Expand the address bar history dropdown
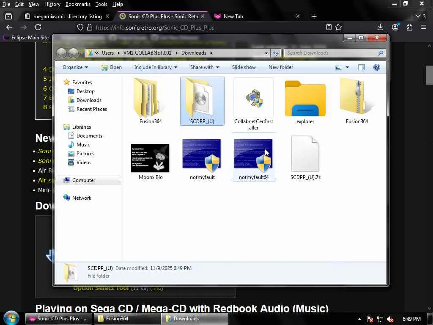The height and width of the screenshot is (325, 433). (266, 53)
